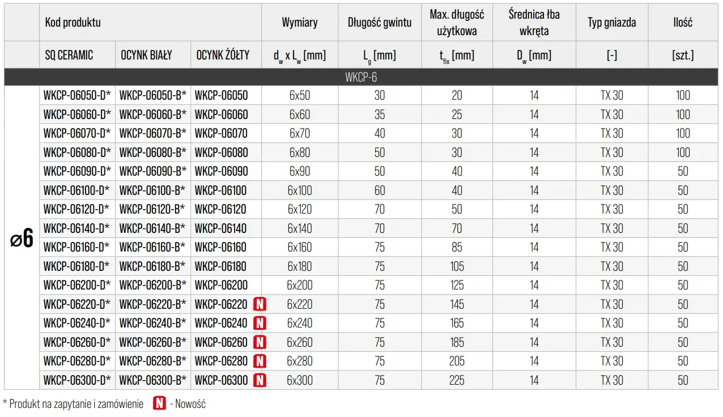The width and height of the screenshot is (723, 417).
Task: Click the SQ CERAMIC column header
Action: pyautogui.click(x=69, y=56)
